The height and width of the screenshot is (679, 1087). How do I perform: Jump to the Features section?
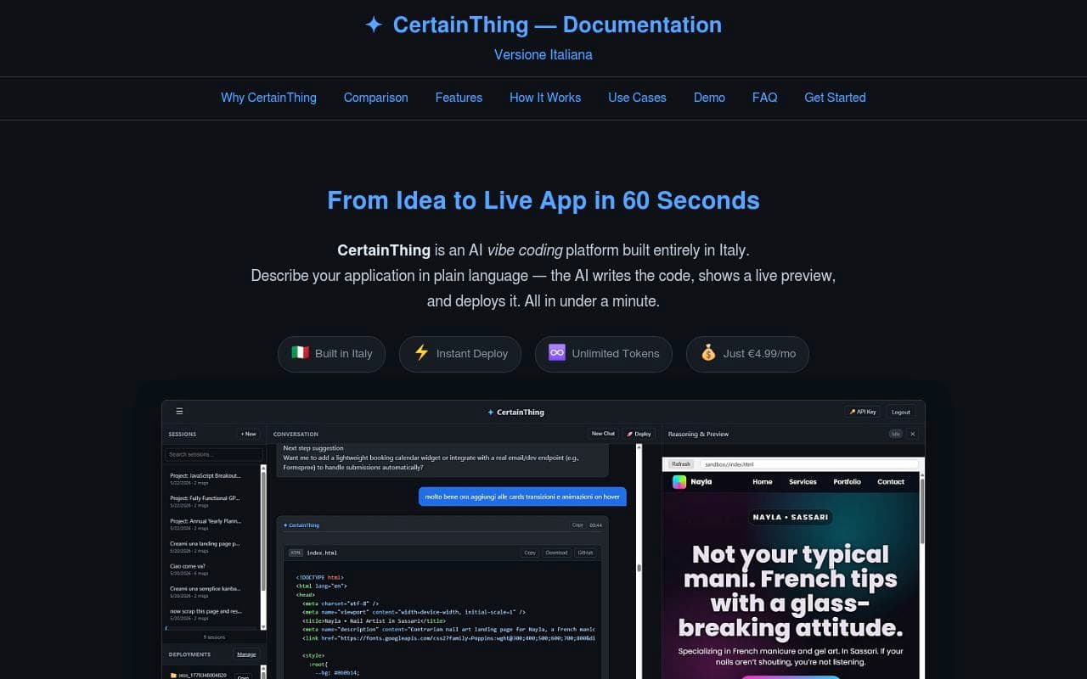tap(459, 98)
